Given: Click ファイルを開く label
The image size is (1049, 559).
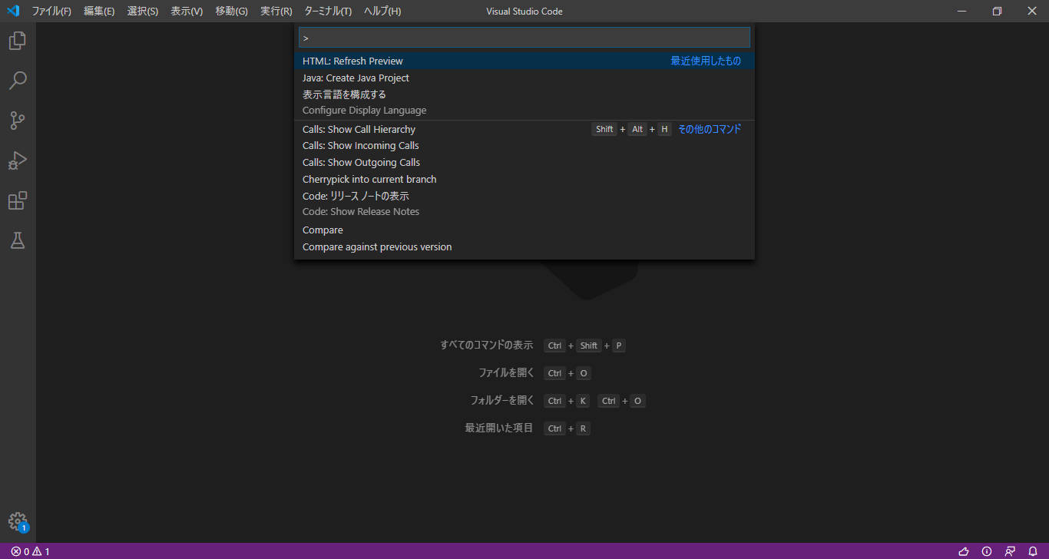Looking at the screenshot, I should [506, 373].
